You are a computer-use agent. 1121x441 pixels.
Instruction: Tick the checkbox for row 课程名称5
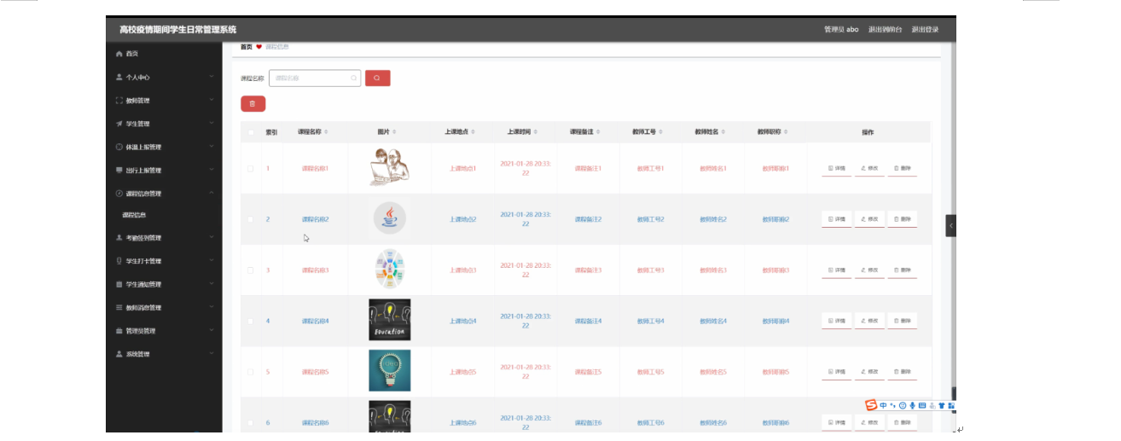[251, 372]
